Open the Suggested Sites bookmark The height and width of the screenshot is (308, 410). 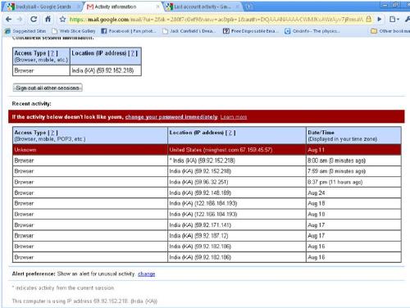coord(25,31)
